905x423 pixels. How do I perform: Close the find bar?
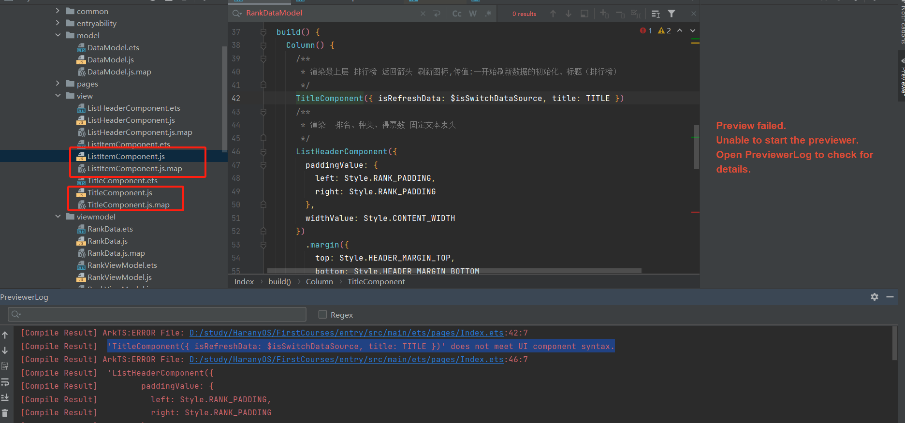point(694,14)
